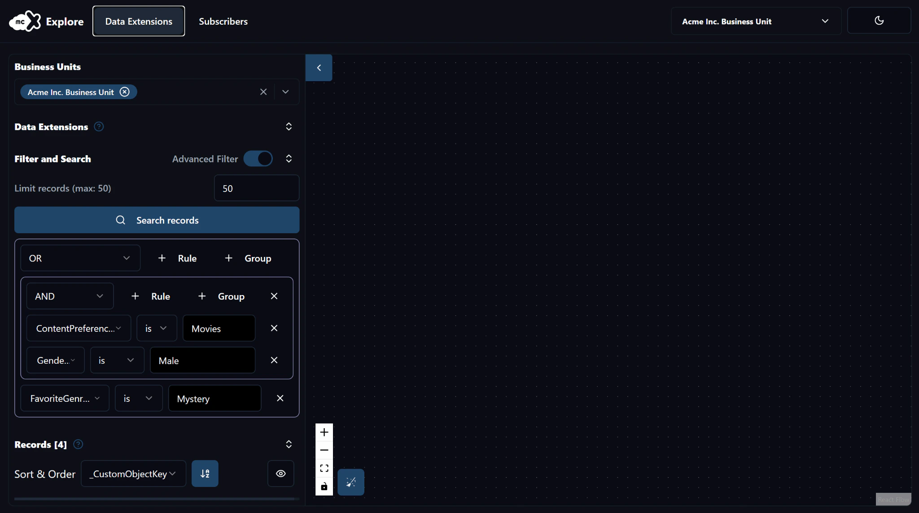Open the Acme Inc. Business Unit header dropdown
Viewport: 919px width, 513px height.
[x=756, y=21]
